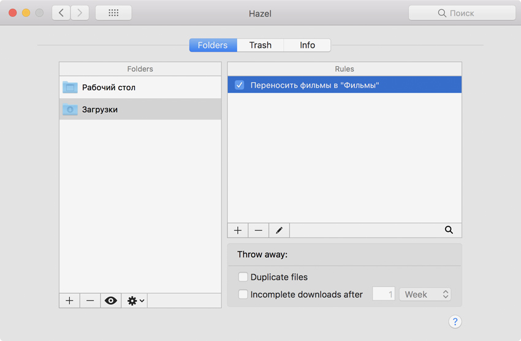Open the gear actions menu below Folders

coord(135,301)
